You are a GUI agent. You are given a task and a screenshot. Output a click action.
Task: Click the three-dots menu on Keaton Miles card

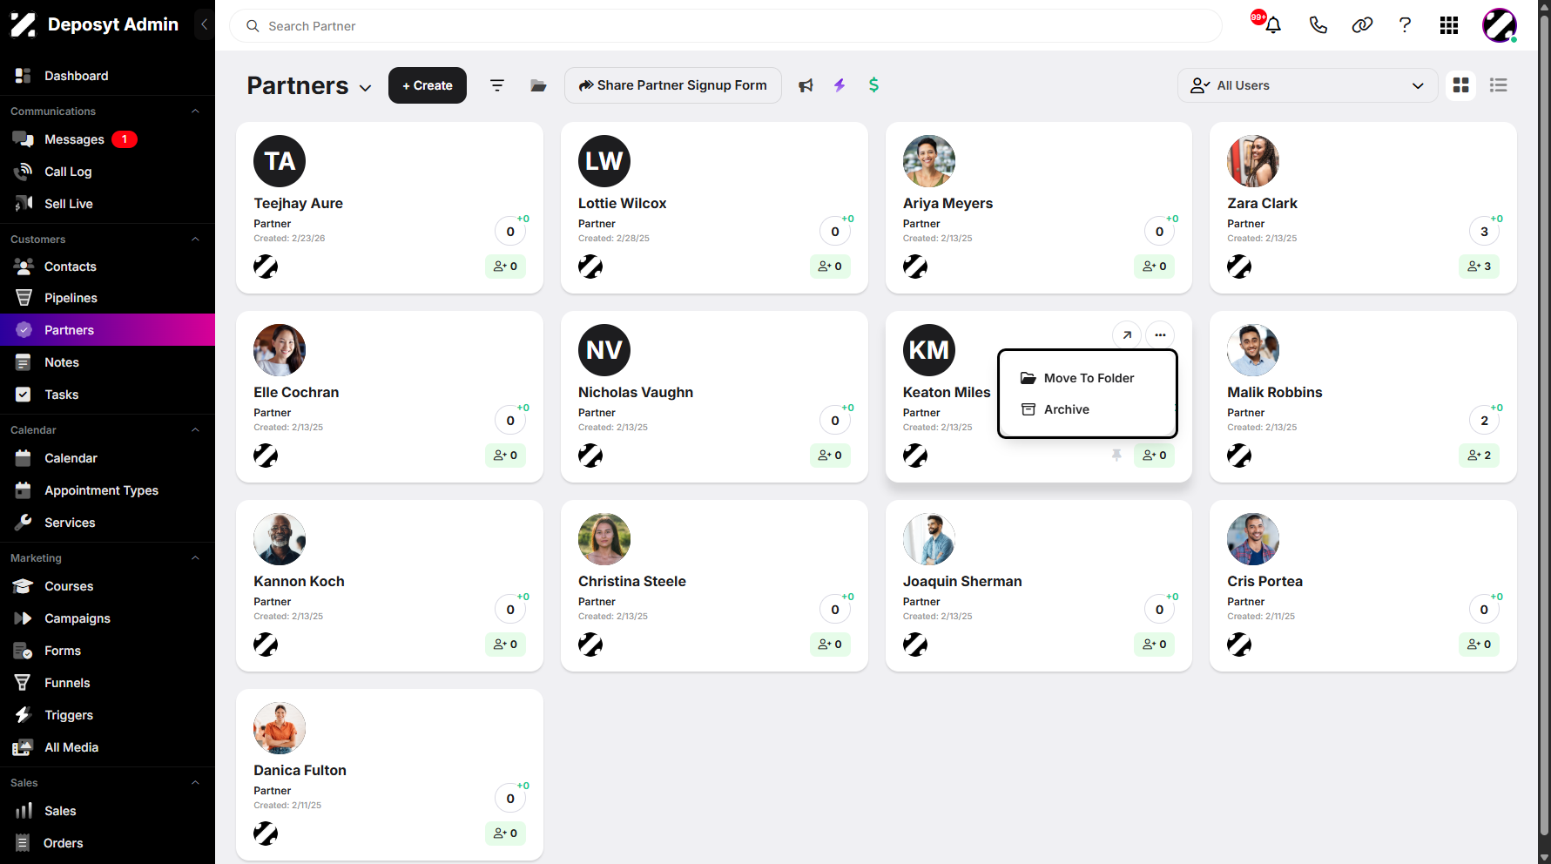1160,335
